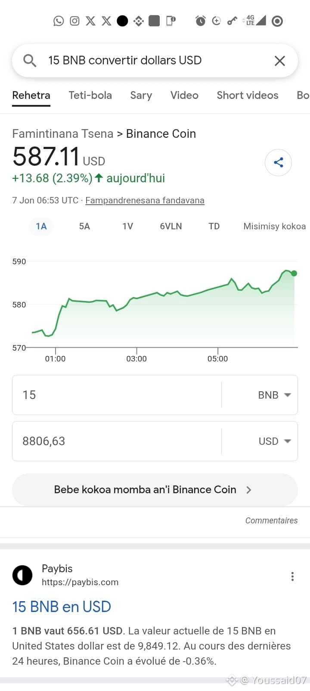The image size is (310, 691).
Task: Tap the Binance notification icon
Action: (138, 21)
